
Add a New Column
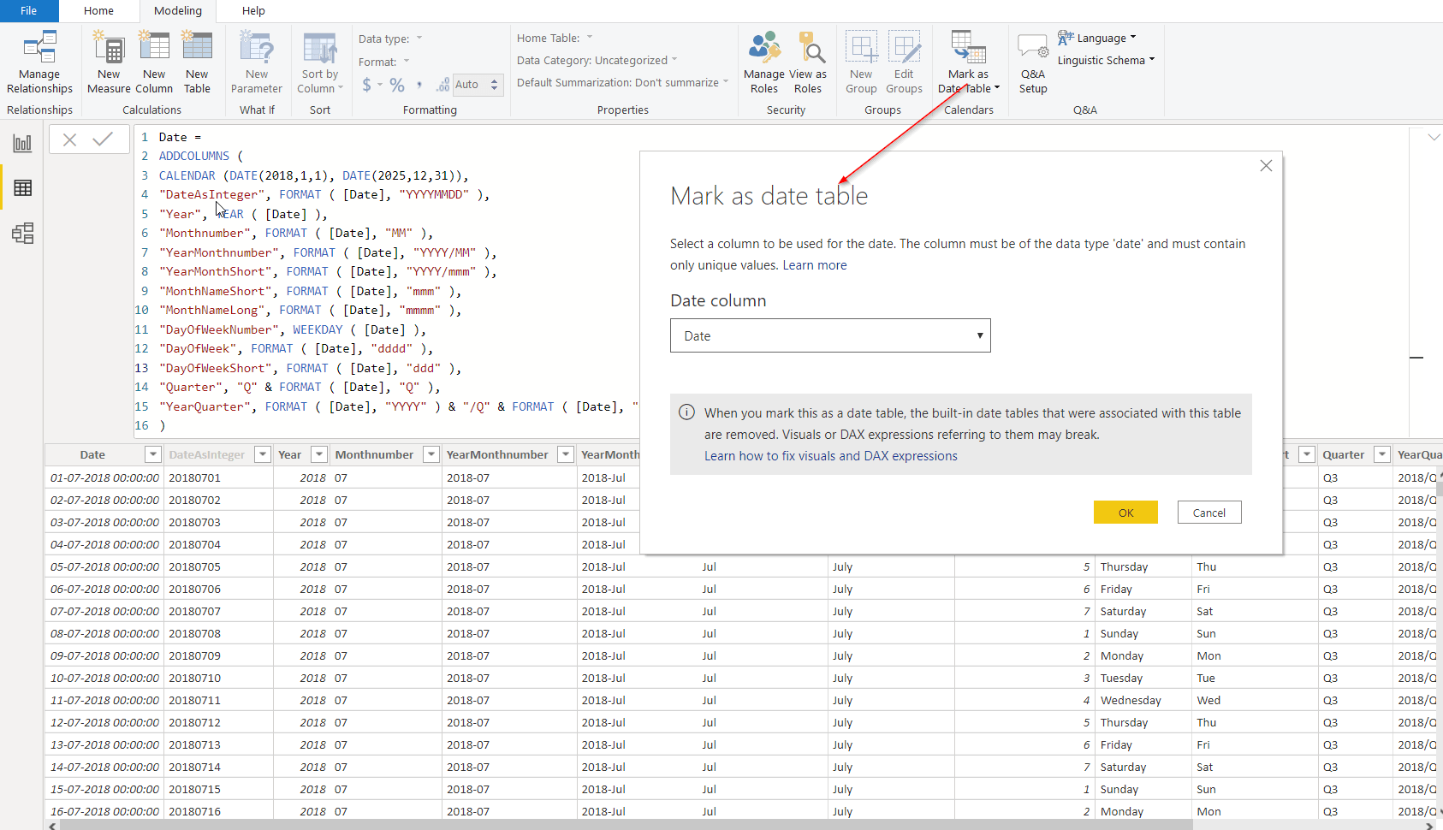pos(154,60)
